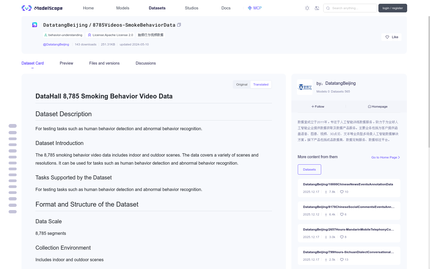Image resolution: width=430 pixels, height=269 pixels.
Task: Open the Files and versions tab
Action: click(x=104, y=63)
